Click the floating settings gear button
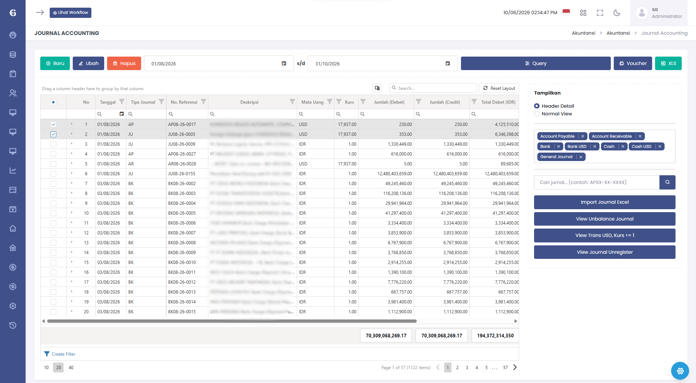 [680, 371]
